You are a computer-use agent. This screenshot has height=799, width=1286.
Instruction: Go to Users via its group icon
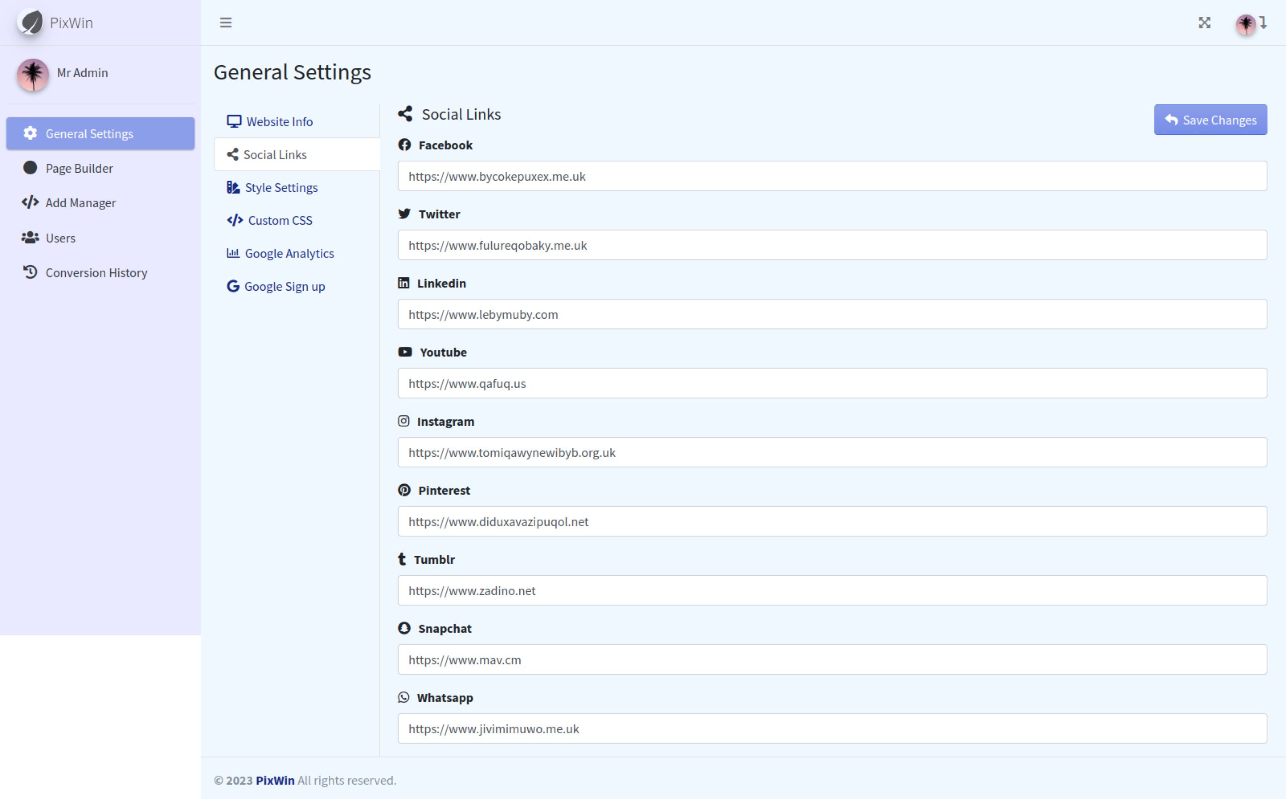(30, 238)
